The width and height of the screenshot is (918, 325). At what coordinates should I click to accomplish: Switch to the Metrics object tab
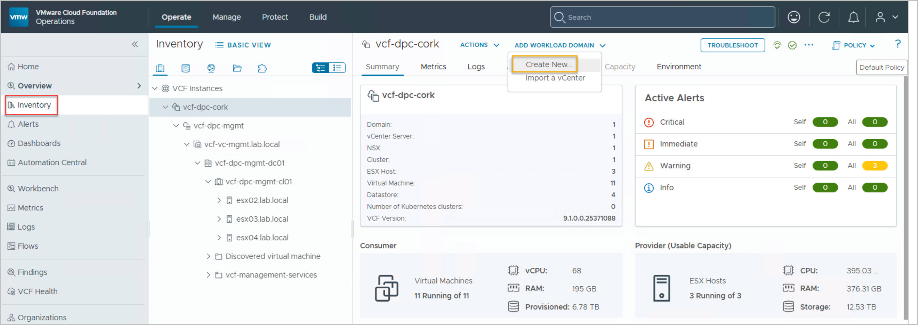click(433, 67)
